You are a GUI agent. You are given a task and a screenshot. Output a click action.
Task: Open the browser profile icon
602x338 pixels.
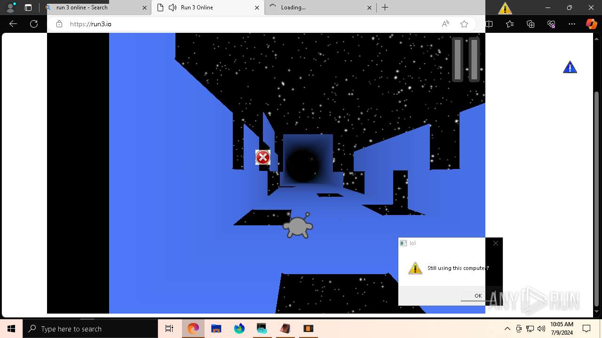(x=10, y=8)
